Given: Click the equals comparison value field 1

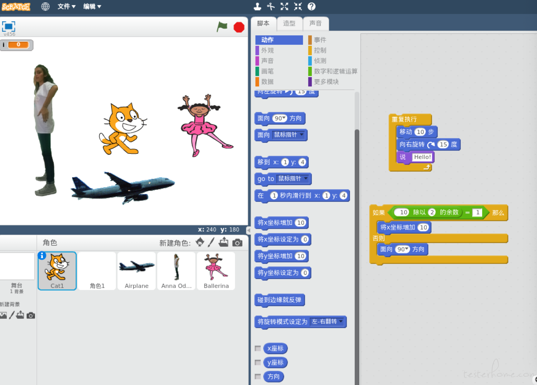Looking at the screenshot, I should click(477, 212).
